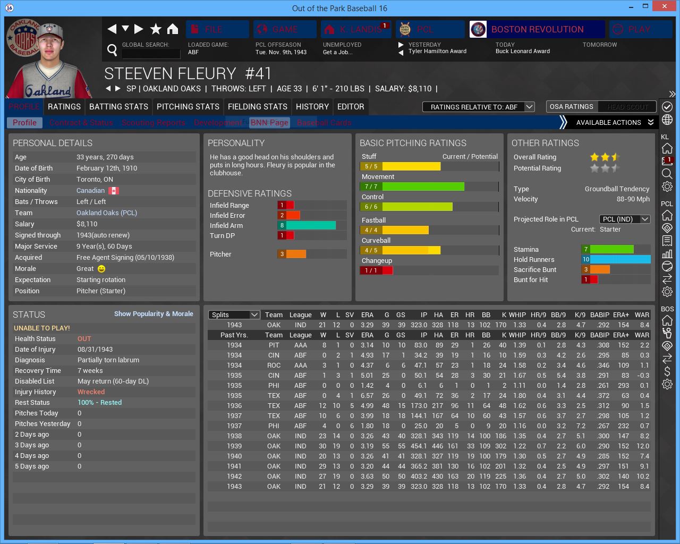Open navigation history dropdown arrow
This screenshot has height=544, width=680.
[x=125, y=29]
